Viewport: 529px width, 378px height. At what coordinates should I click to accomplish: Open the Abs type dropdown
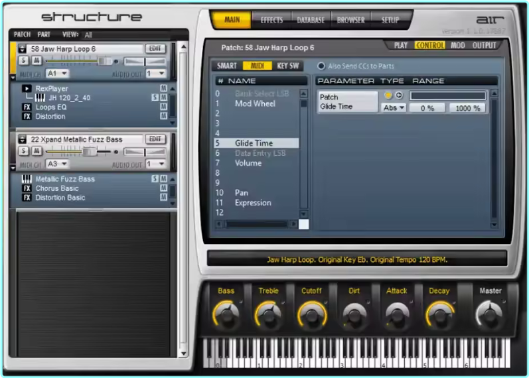(x=394, y=108)
